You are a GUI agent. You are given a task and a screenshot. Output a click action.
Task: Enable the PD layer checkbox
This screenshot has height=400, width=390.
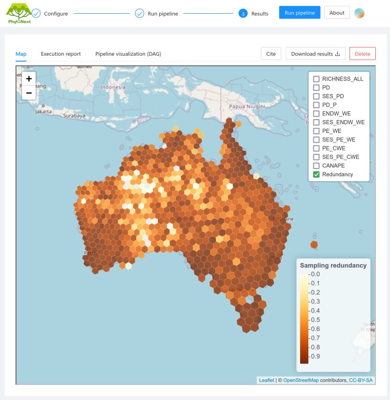click(x=316, y=87)
